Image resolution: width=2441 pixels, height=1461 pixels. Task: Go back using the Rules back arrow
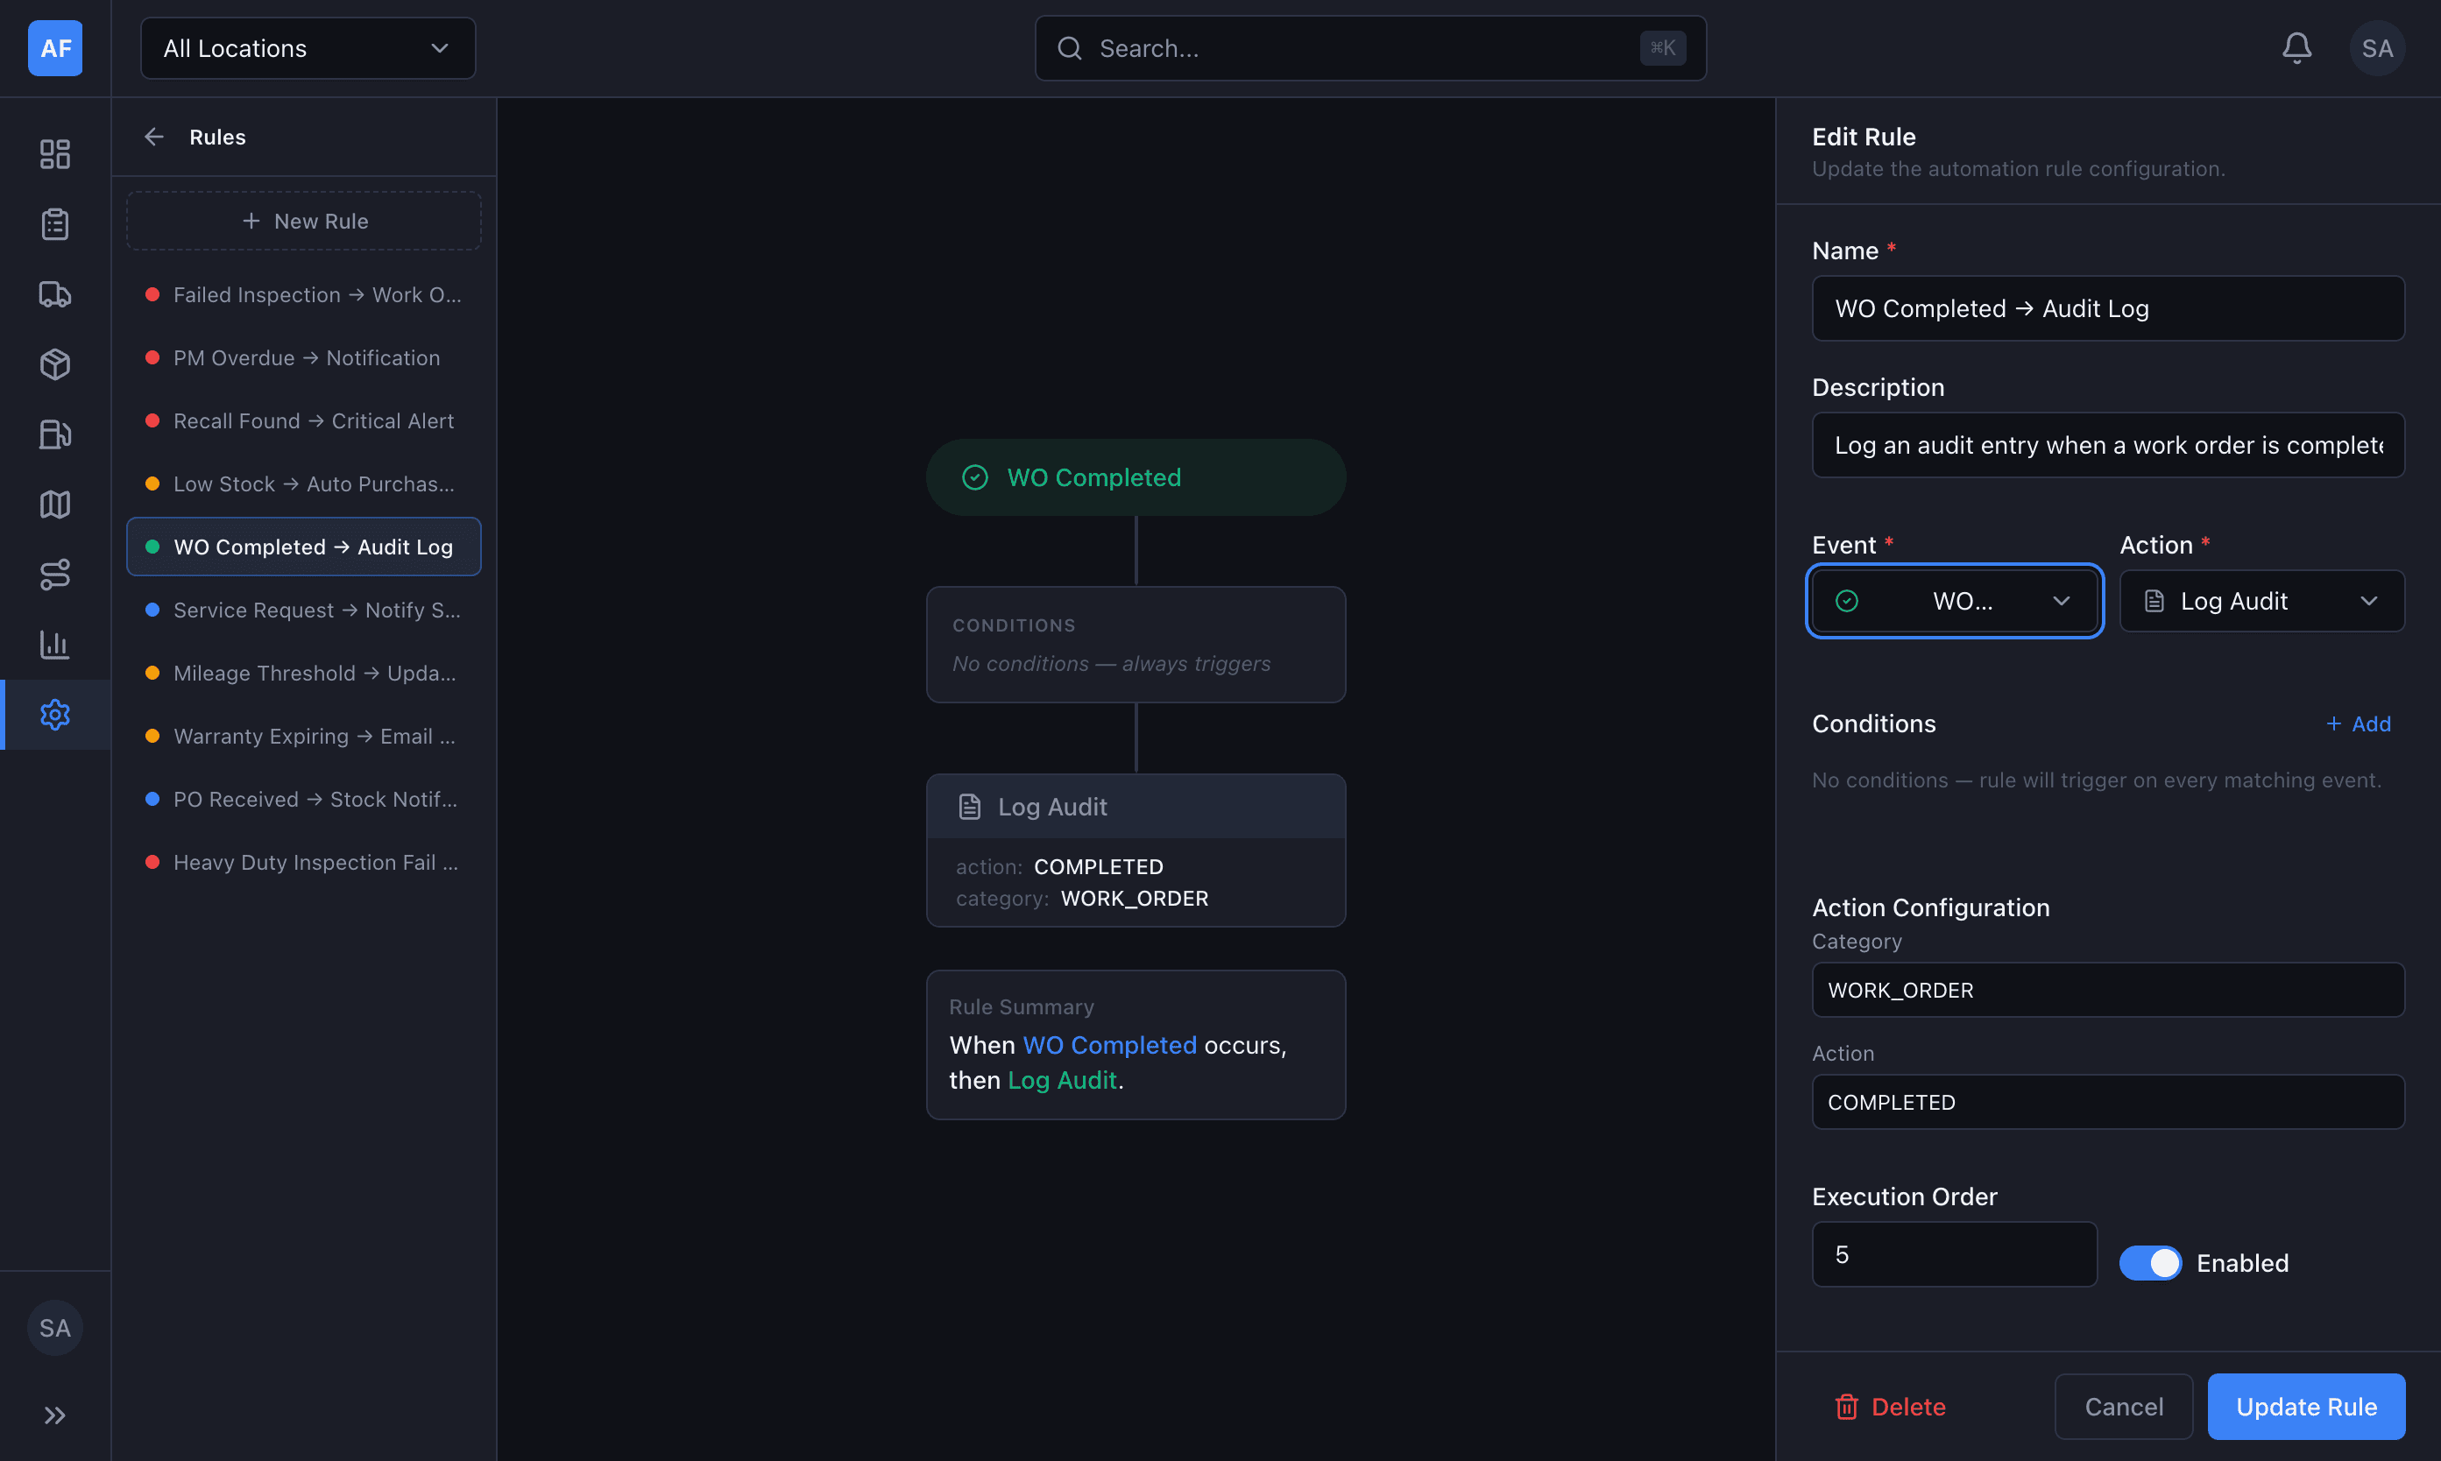pos(153,137)
